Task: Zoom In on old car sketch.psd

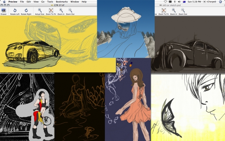Action: (173, 12)
